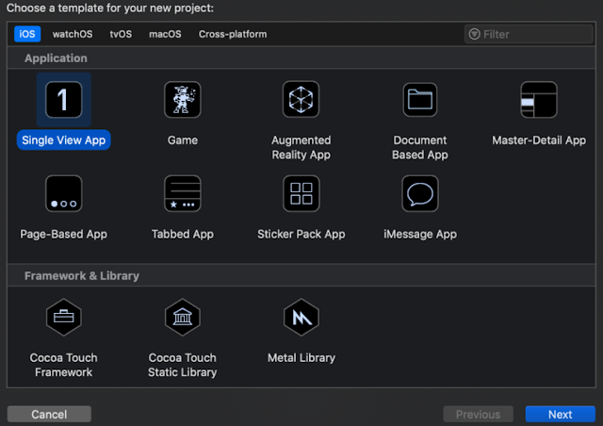Switch to the watchOS tab
603x426 pixels.
[73, 34]
